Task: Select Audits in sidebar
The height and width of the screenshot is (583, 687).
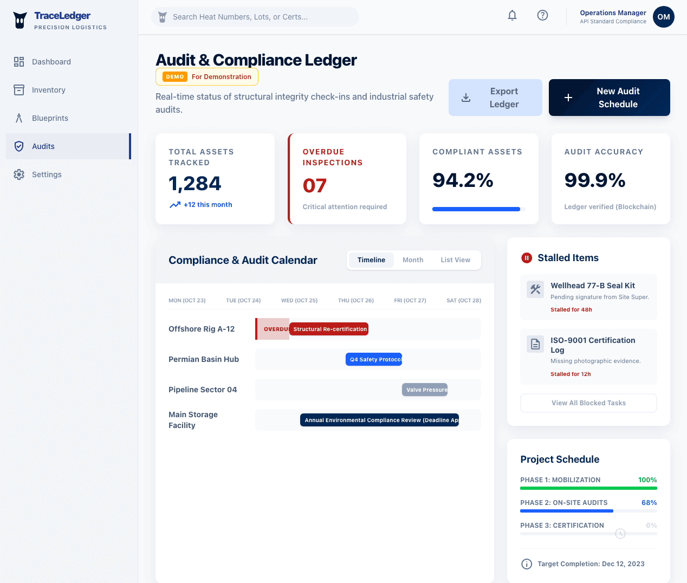Action: coord(68,146)
